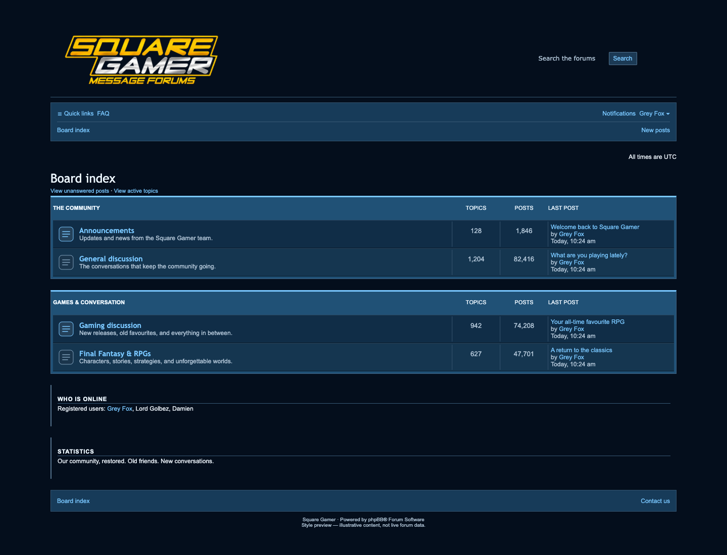Viewport: 727px width, 555px height.
Task: Click the Square Gamer Message Forums logo
Action: [141, 60]
